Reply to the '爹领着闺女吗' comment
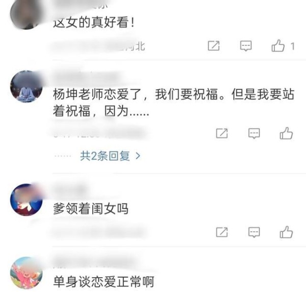 (x=254, y=232)
